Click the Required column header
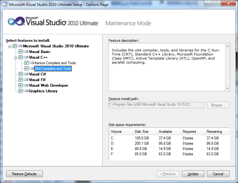Screen dimensions: 238x183 [193, 132]
